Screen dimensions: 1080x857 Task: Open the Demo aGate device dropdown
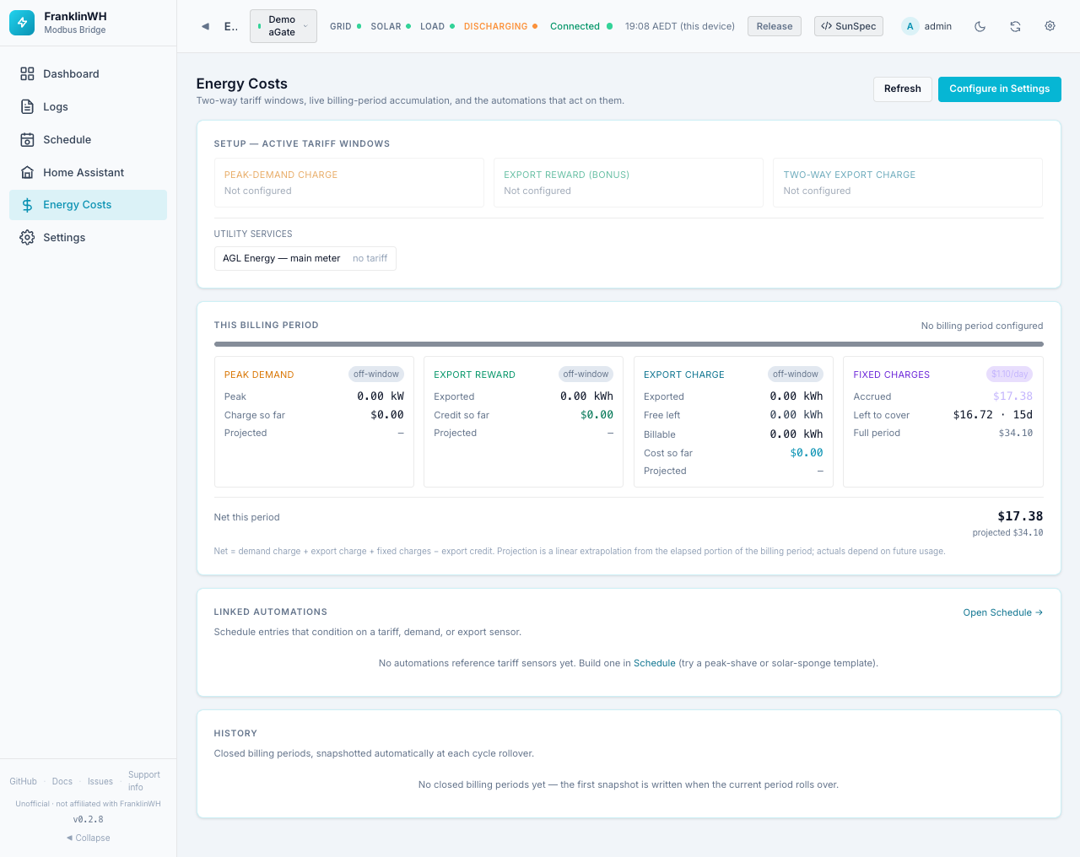click(x=283, y=26)
